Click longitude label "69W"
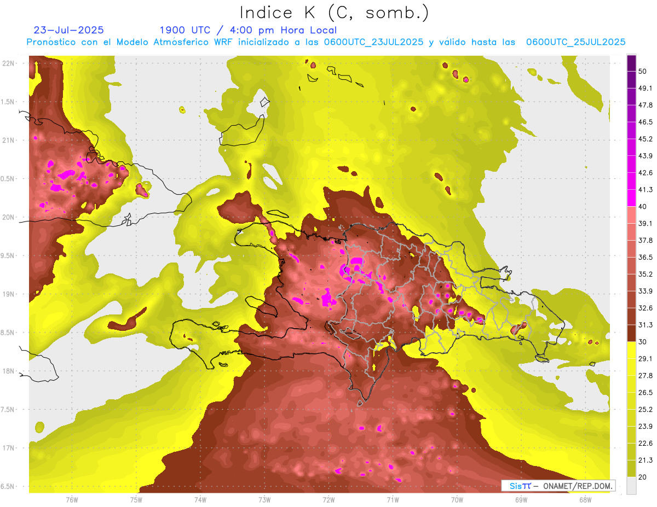 click(x=521, y=500)
